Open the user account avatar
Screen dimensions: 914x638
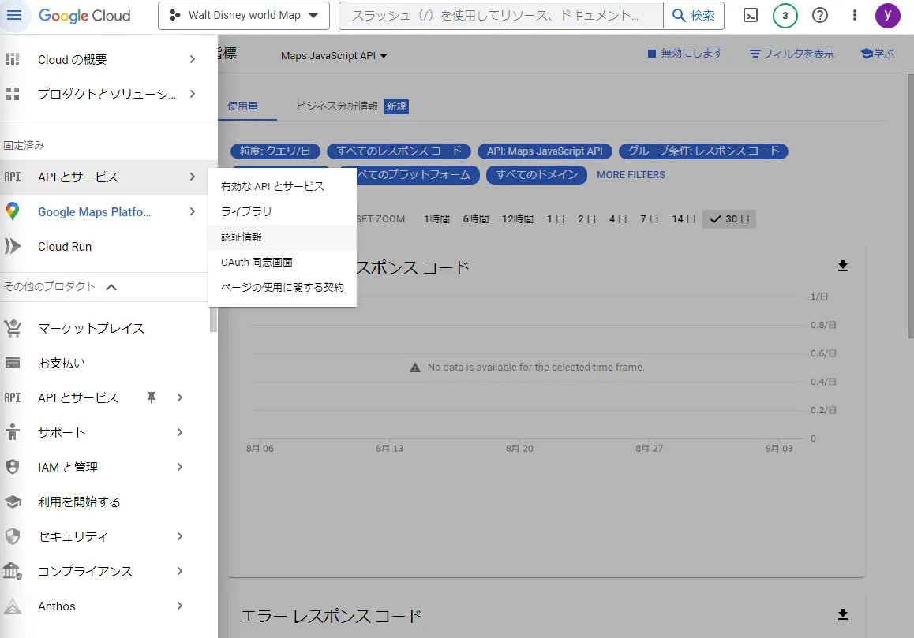coord(888,16)
